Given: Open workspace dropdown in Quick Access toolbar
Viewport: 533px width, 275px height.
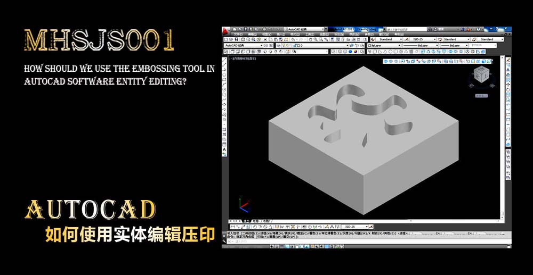Looking at the screenshot, I should coord(304,29).
